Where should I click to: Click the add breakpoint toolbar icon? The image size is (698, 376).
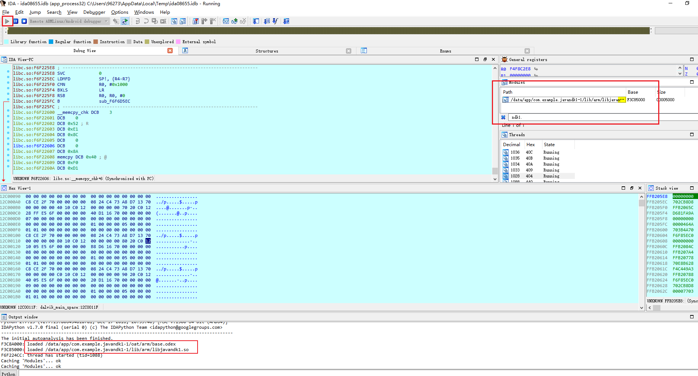pos(204,21)
